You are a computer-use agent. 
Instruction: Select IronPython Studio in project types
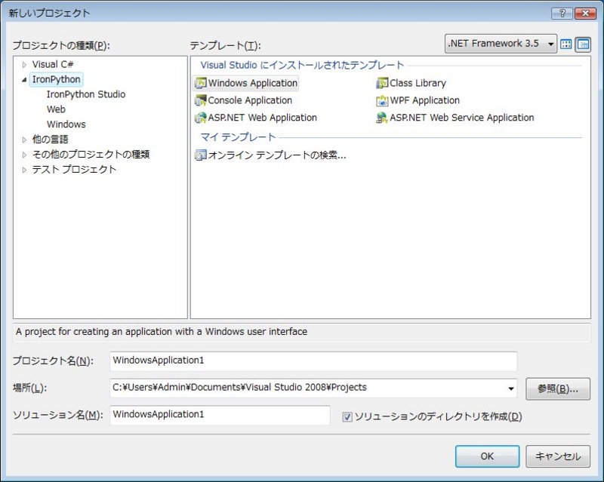click(86, 94)
